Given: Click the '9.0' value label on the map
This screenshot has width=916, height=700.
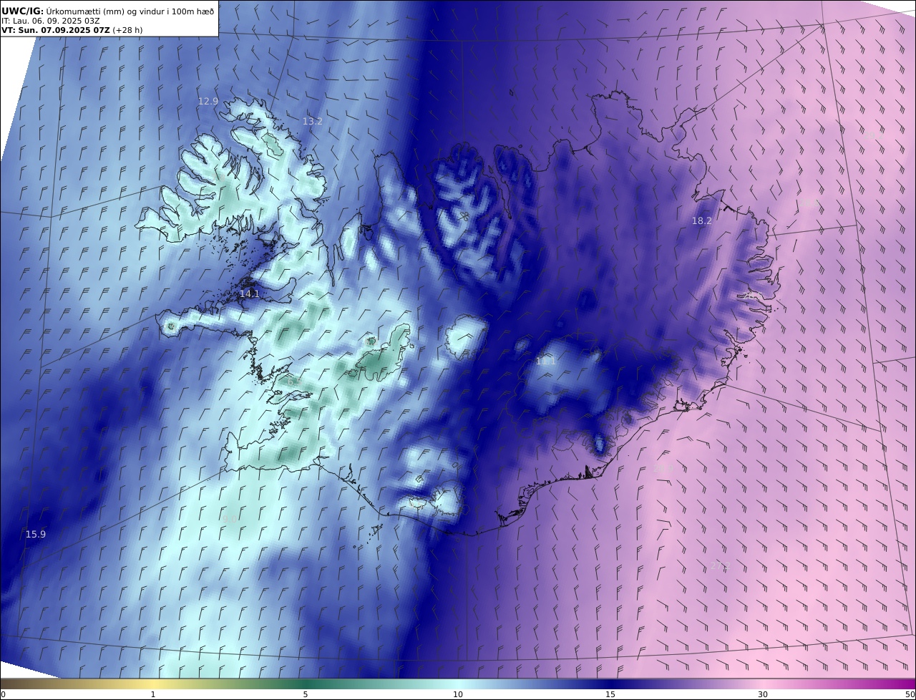Looking at the screenshot, I should [230, 520].
